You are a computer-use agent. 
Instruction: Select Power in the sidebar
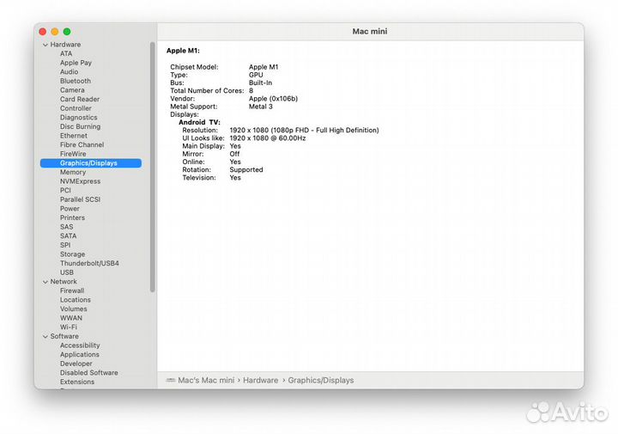tap(70, 208)
